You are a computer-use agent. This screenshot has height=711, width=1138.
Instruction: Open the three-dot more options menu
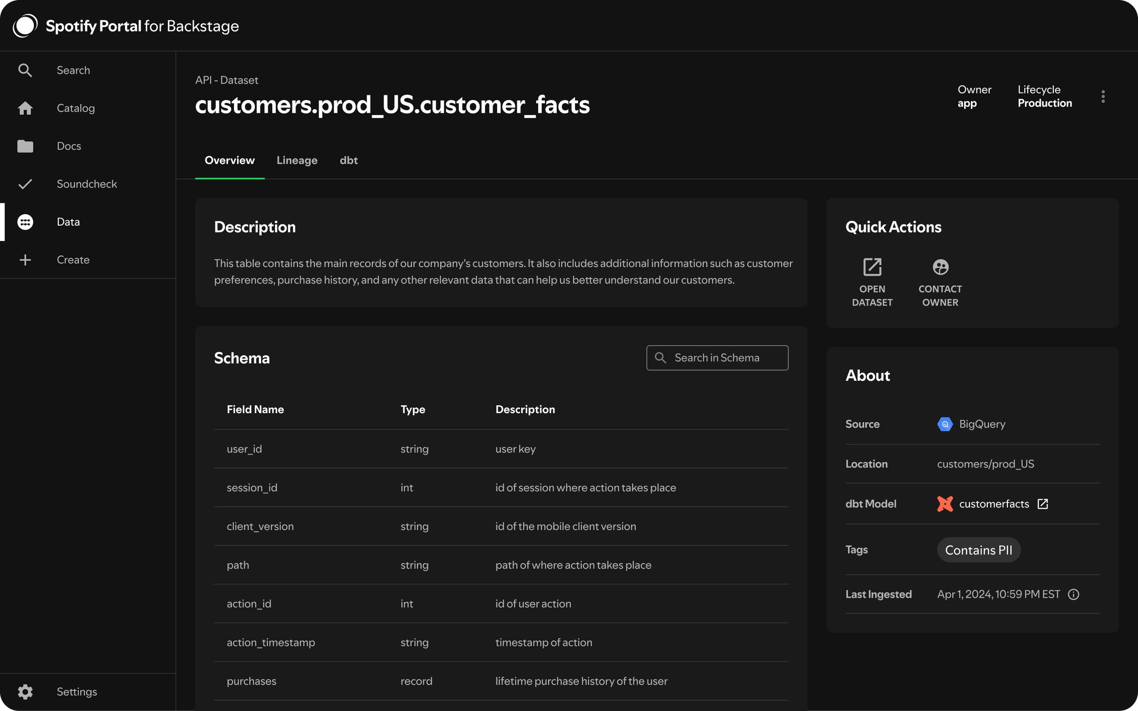(x=1102, y=96)
